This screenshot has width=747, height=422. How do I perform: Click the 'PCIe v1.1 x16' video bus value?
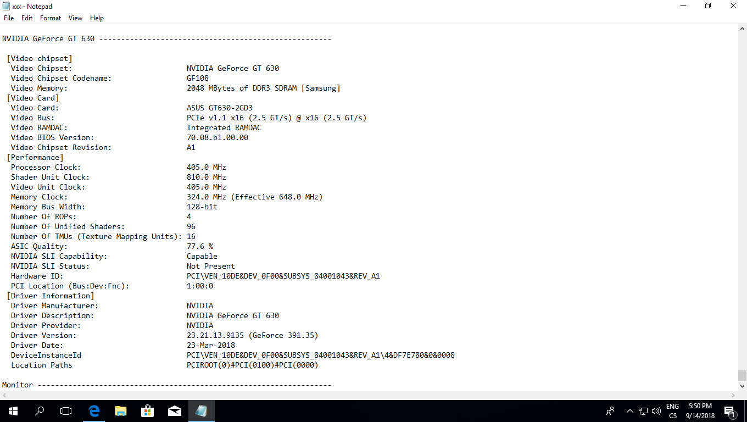(x=276, y=118)
